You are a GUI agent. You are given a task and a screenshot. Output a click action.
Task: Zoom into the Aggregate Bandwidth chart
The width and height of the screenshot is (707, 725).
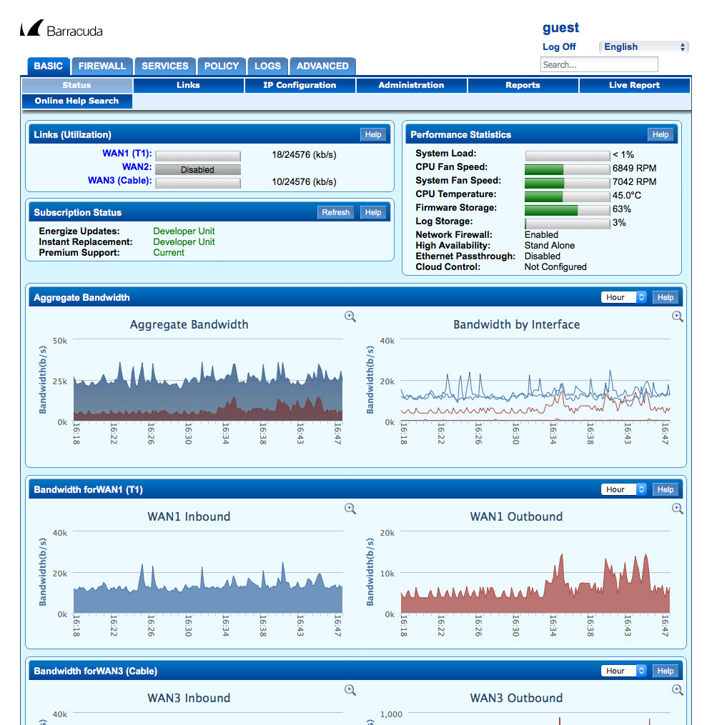point(350,316)
